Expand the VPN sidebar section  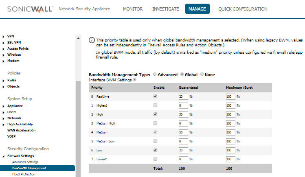click(x=10, y=36)
